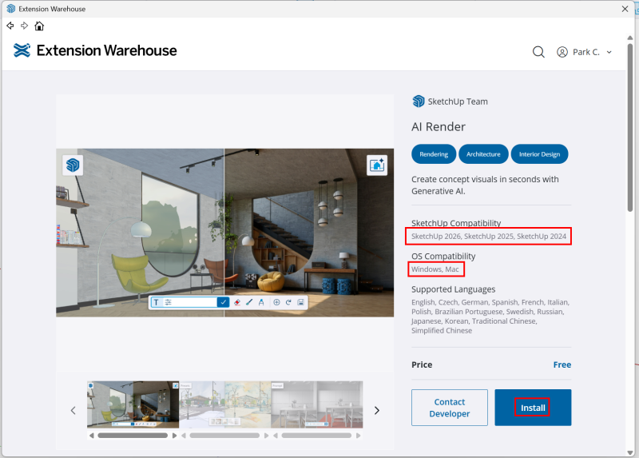Close the Extension Warehouse window
The height and width of the screenshot is (458, 639).
pyautogui.click(x=625, y=9)
